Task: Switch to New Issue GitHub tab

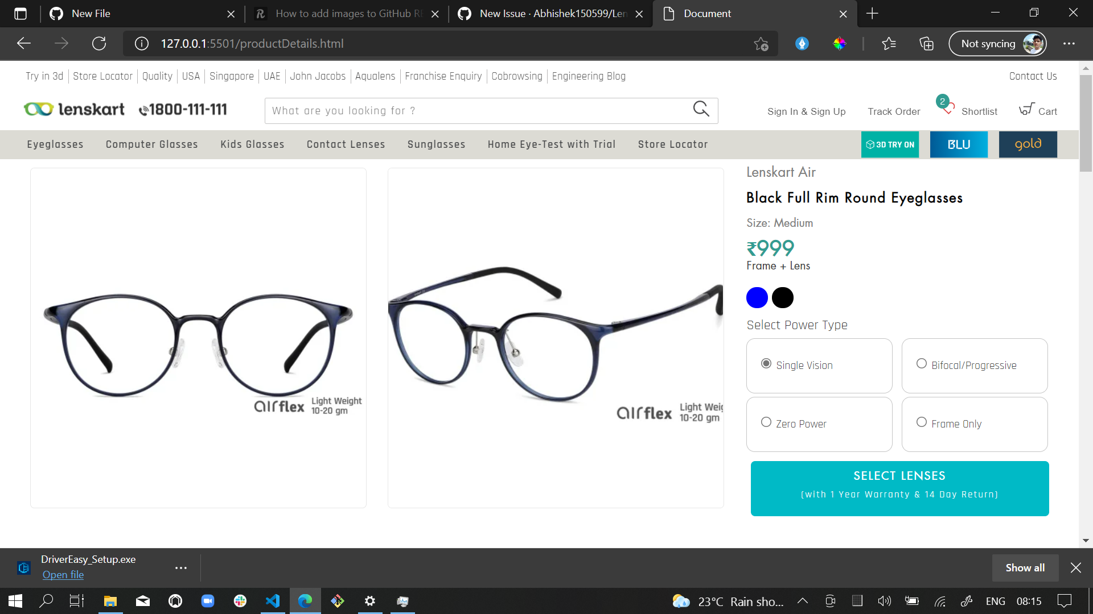Action: pos(551,14)
